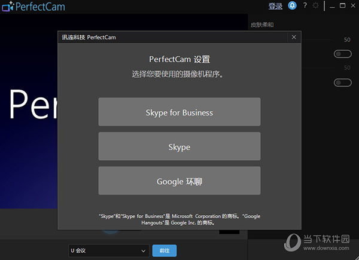Screen dimensions: 359x260
Task: Maximize the PerfectCam main window
Action: 342,5
